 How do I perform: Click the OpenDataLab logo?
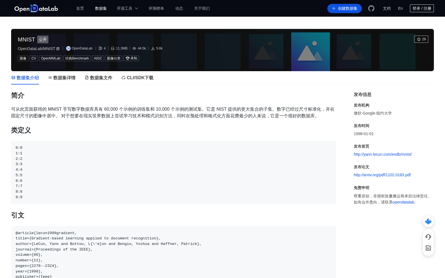pos(36,8)
